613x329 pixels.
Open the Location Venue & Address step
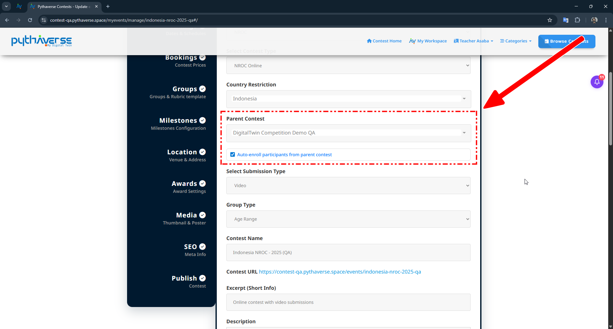click(186, 155)
